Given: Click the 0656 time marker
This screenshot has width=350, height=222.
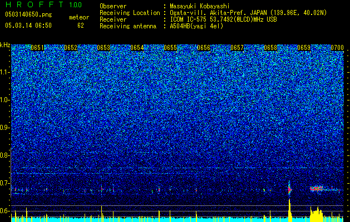Looking at the screenshot, I should [x=204, y=48].
